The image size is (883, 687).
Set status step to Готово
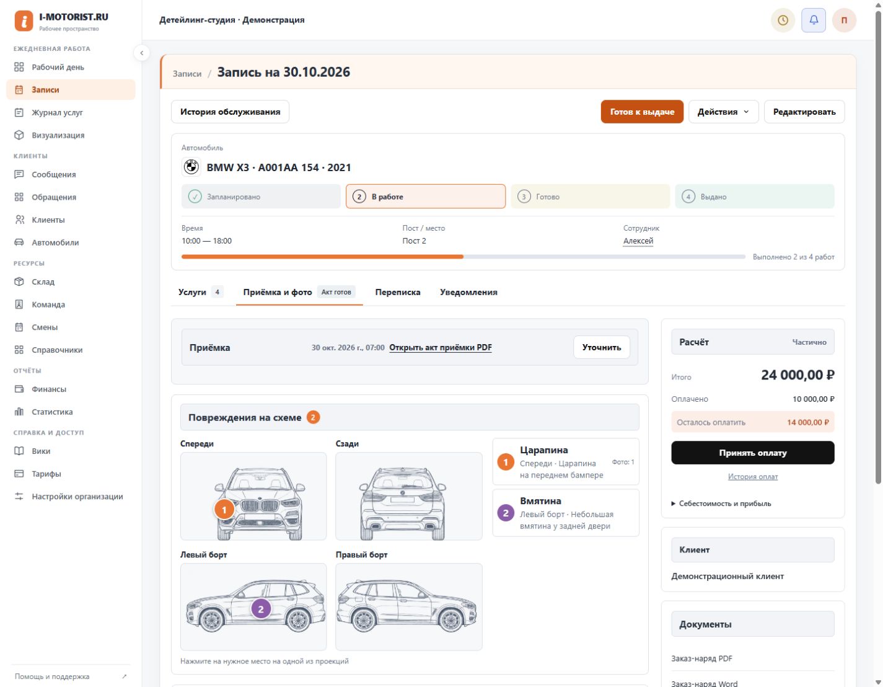click(x=590, y=197)
